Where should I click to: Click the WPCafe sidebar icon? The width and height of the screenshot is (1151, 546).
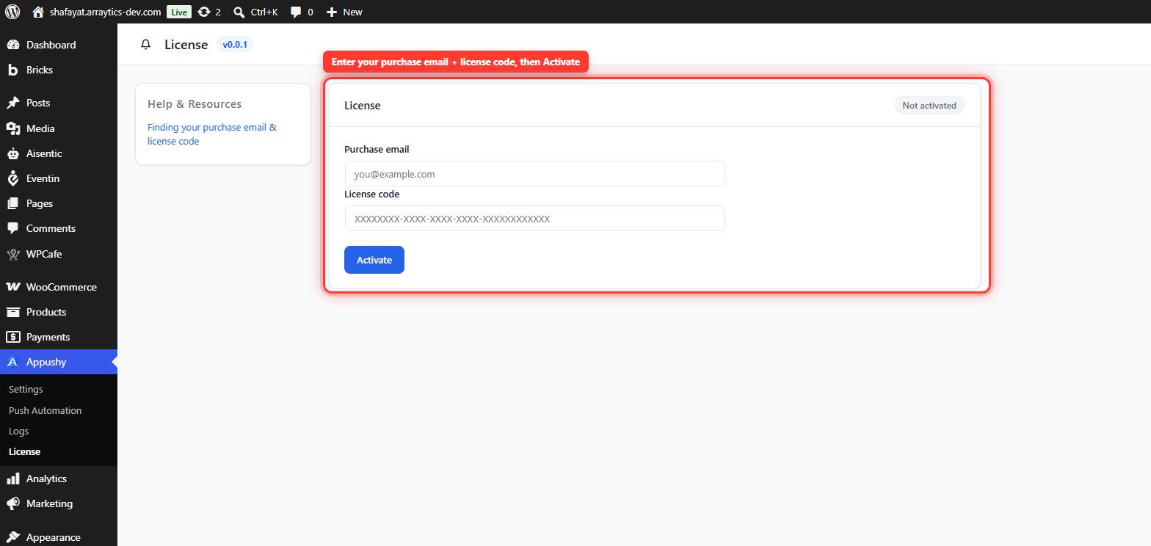coord(13,254)
